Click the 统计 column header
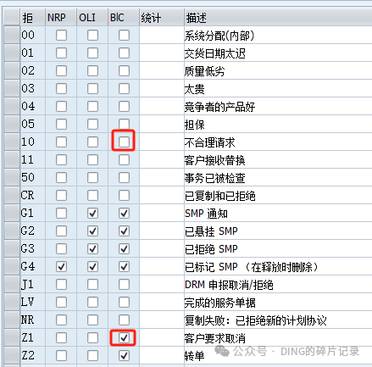Screen dimensions: 372x367 coord(162,17)
